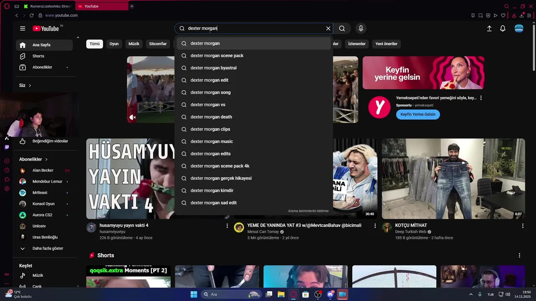536x301 pixels.
Task: Open ad options three-dot menu
Action: coord(481,98)
